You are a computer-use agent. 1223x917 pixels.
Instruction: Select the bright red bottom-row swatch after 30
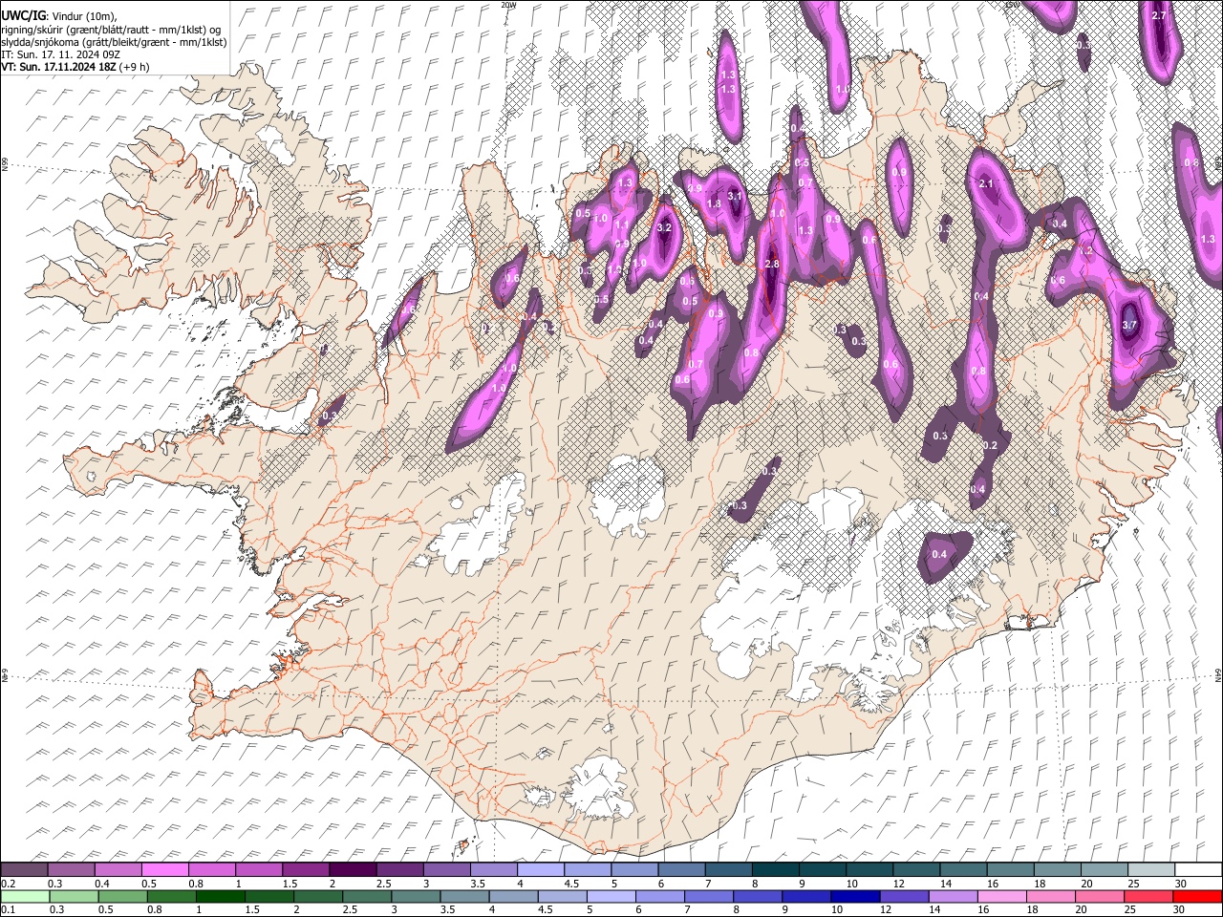[1197, 896]
